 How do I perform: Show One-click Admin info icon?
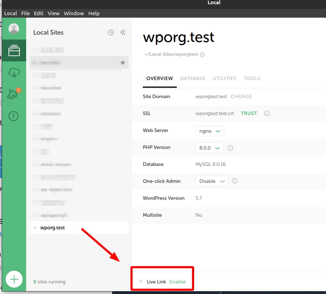coord(234,181)
